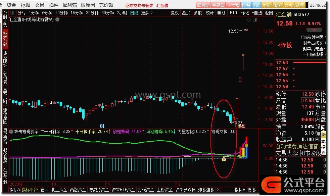This screenshot has height=196, width=330.
Task: Select the 北上资金 indicator tab
Action: [x=59, y=190]
